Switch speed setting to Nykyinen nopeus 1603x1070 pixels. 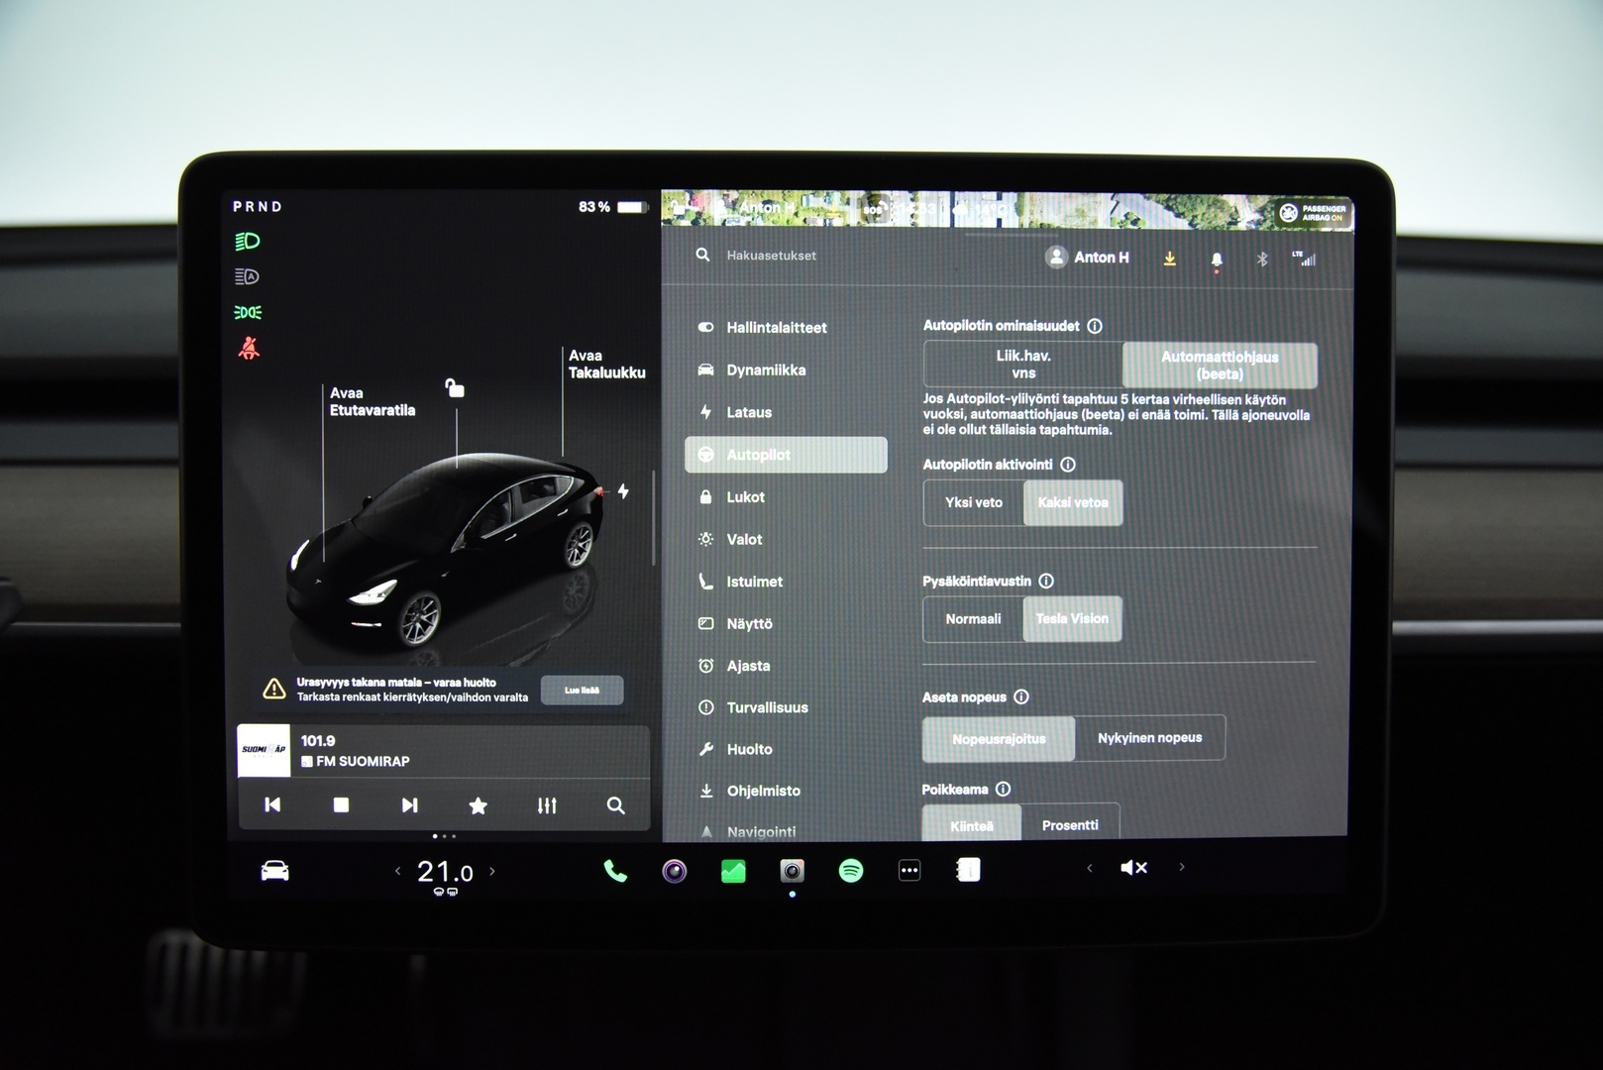coord(1151,737)
